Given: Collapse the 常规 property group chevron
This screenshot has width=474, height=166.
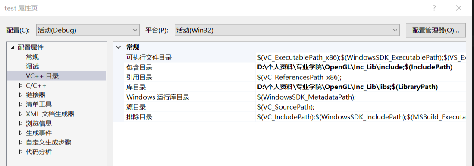Looking at the screenshot, I should pyautogui.click(x=118, y=47).
